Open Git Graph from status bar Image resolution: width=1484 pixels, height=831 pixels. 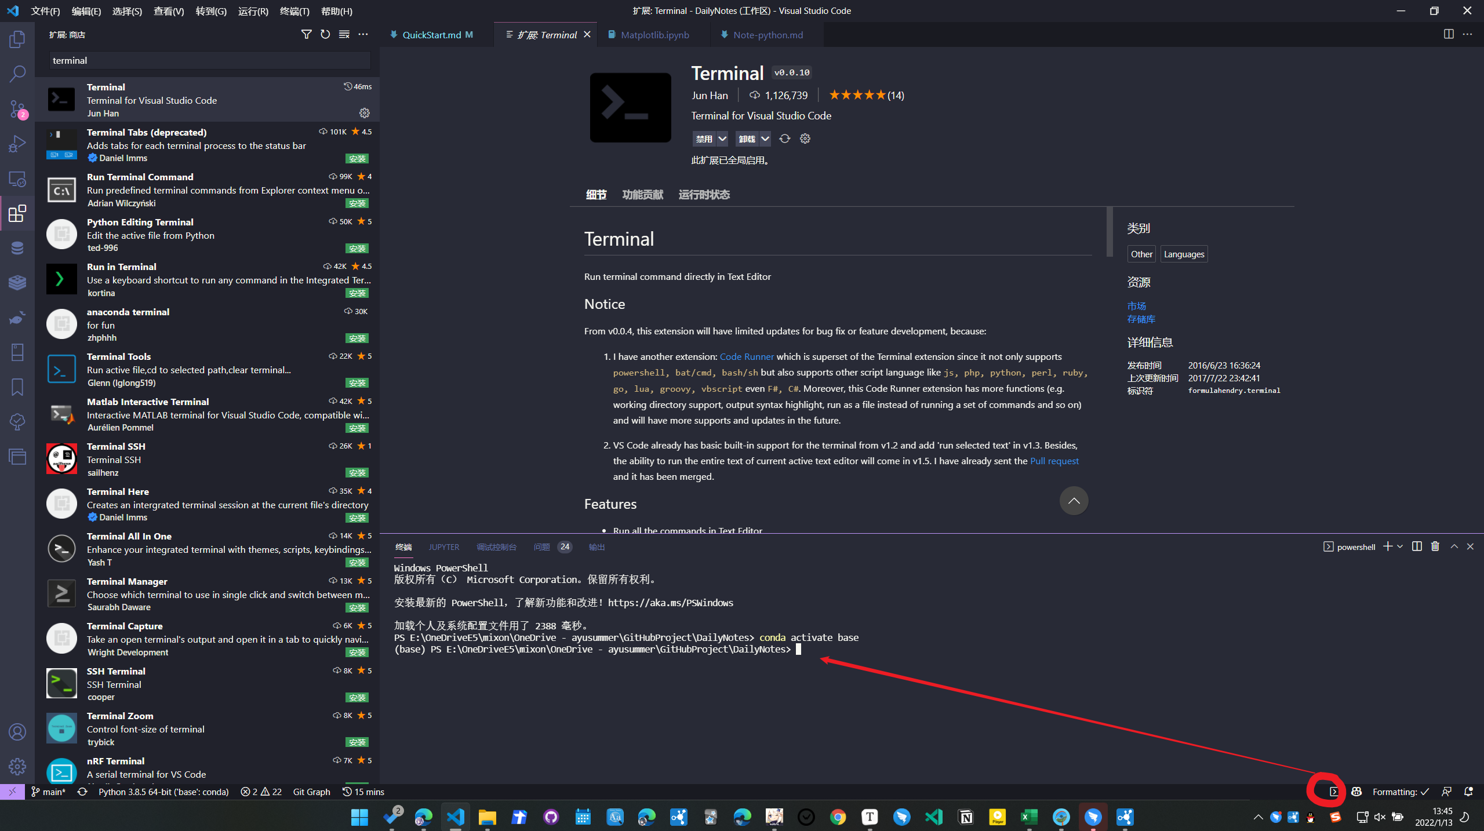(311, 792)
